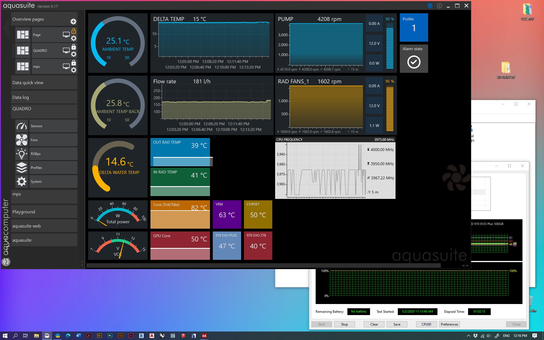544x340 pixels.
Task: Toggle the lock on mps overview page
Action: pos(74,63)
